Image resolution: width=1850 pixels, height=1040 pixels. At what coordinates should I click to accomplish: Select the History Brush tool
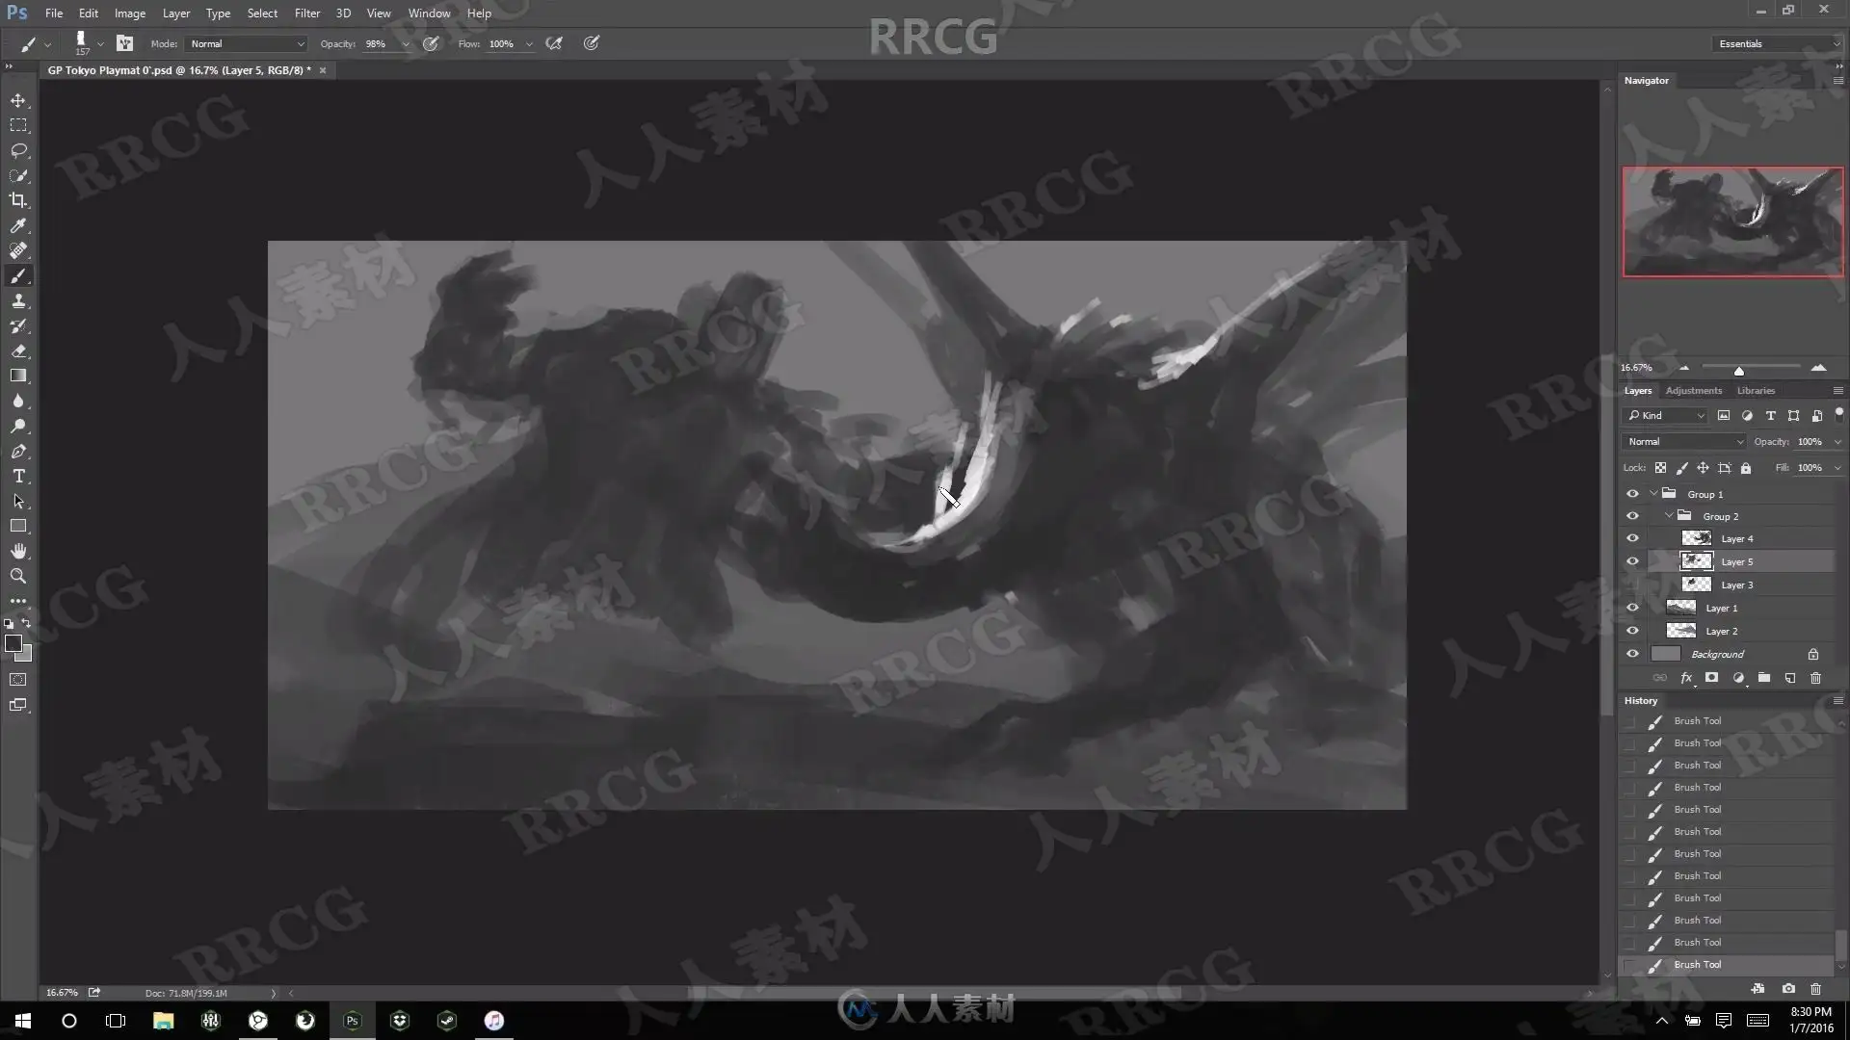coord(18,325)
